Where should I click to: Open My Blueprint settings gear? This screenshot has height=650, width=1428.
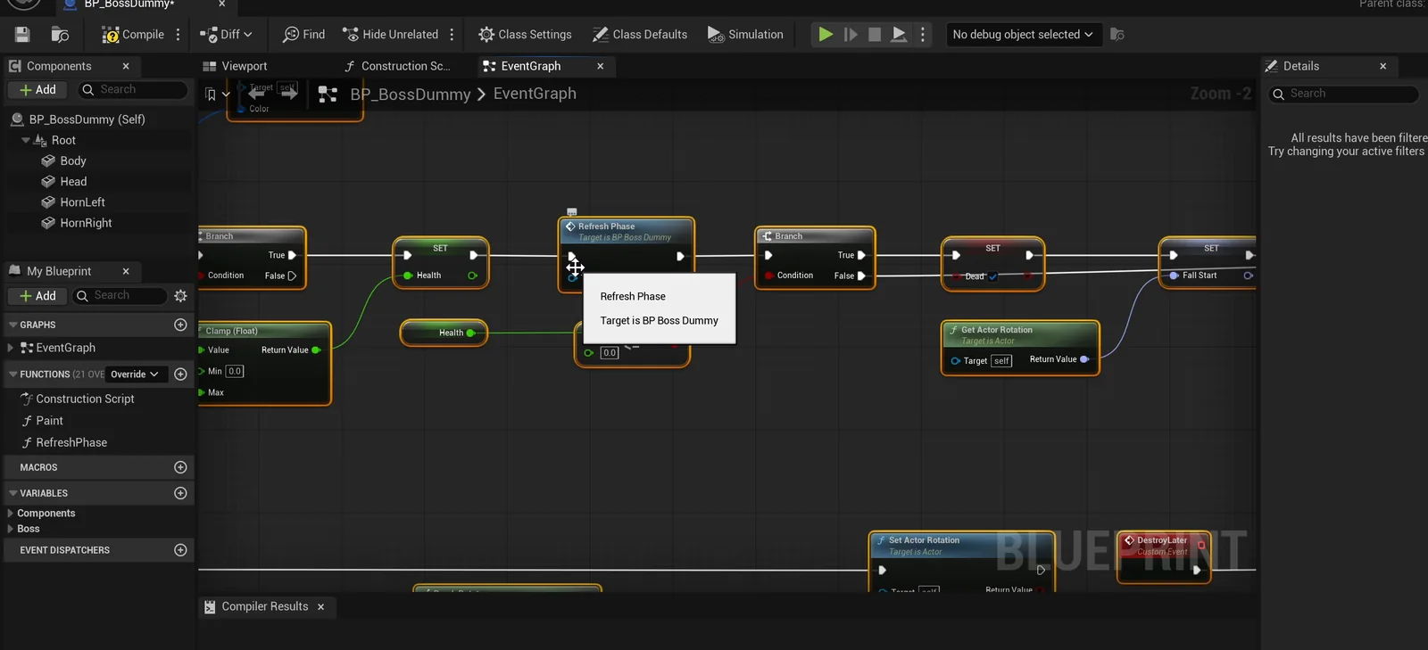pyautogui.click(x=181, y=296)
